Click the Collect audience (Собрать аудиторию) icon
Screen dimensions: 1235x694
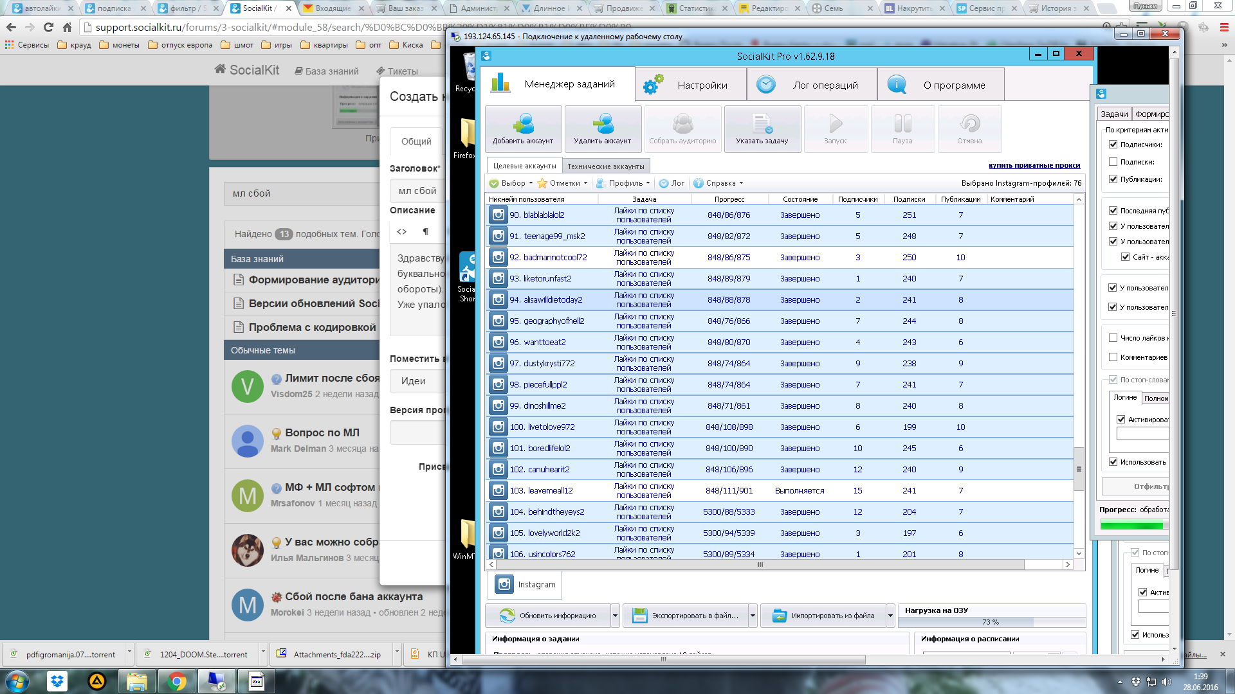(682, 129)
